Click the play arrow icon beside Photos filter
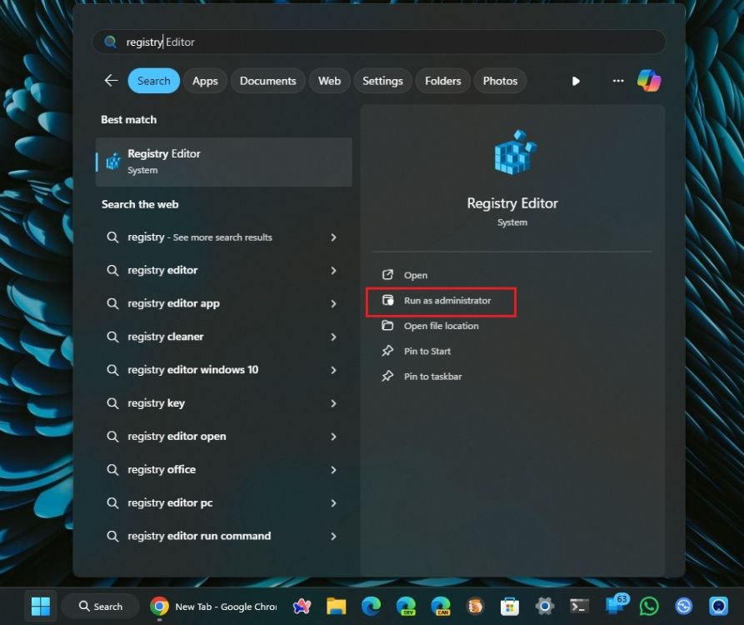The height and width of the screenshot is (625, 744). (x=575, y=80)
